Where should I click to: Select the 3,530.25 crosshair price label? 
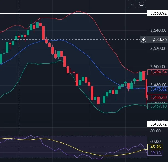pos(158,39)
